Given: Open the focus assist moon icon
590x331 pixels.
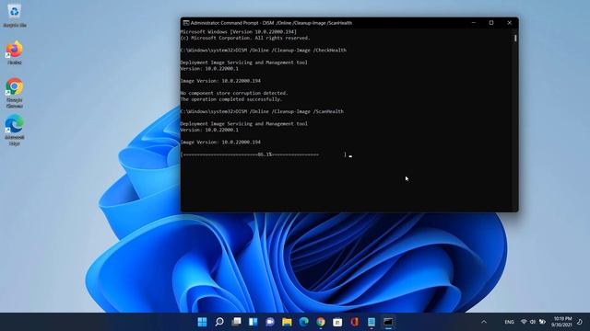Looking at the screenshot, I should pyautogui.click(x=580, y=322).
